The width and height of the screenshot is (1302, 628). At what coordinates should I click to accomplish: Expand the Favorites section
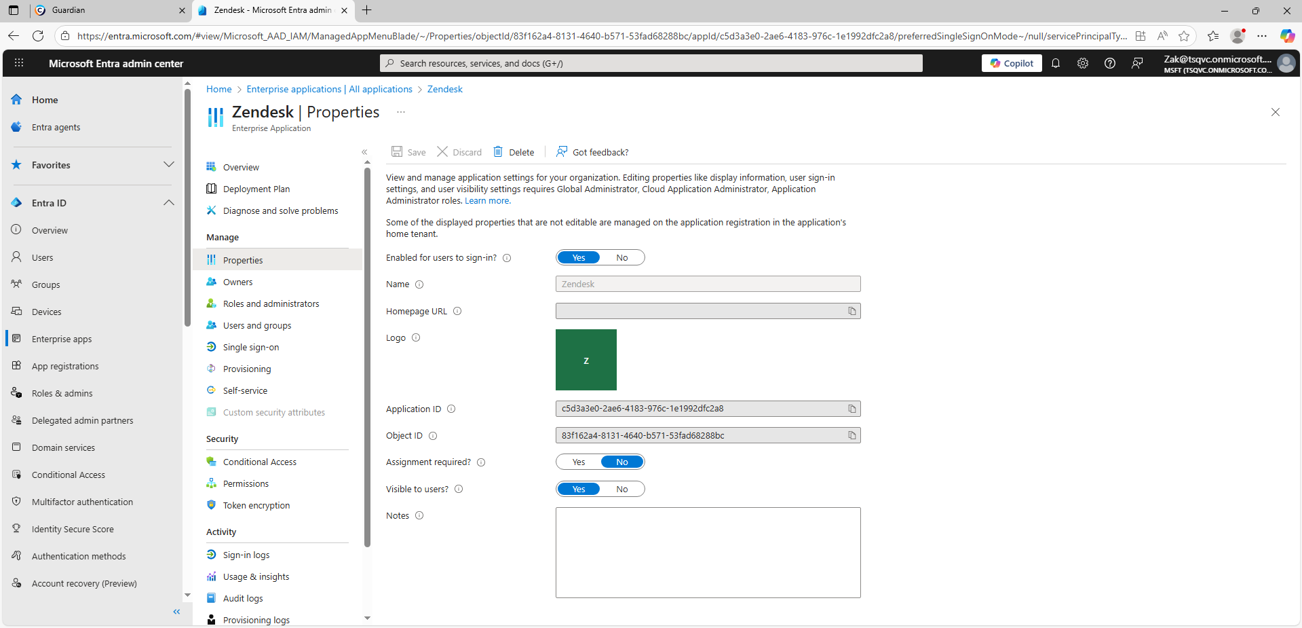[169, 165]
